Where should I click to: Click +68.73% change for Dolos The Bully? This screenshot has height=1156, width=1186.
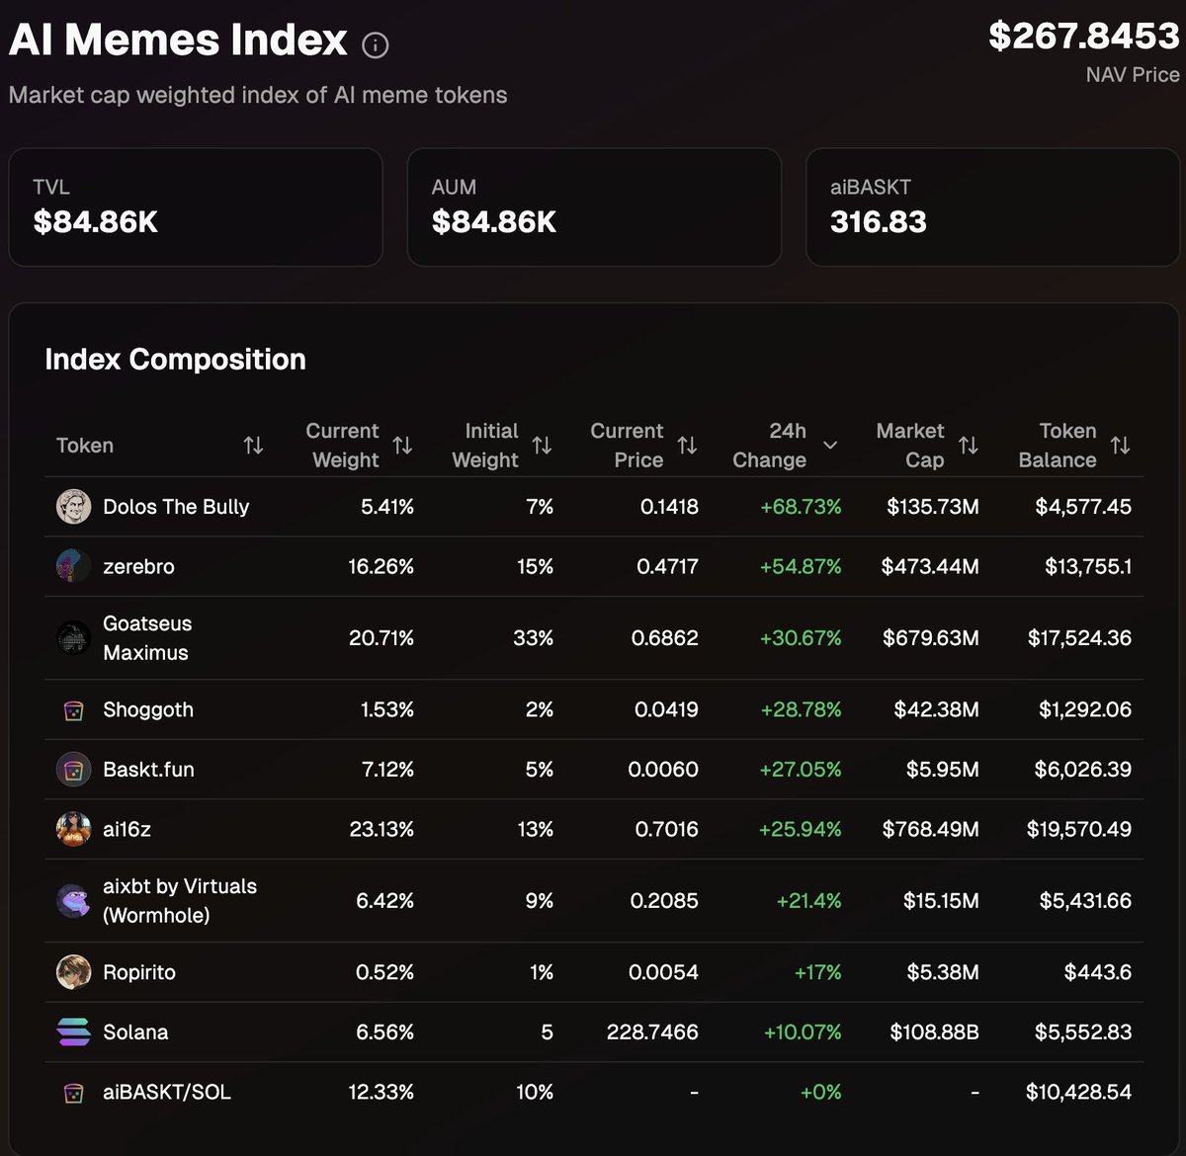[801, 507]
